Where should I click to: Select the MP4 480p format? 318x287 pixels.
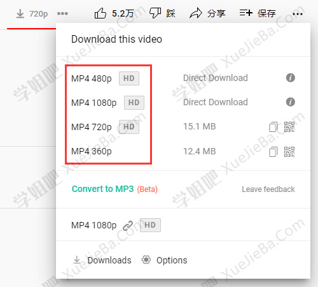click(92, 78)
